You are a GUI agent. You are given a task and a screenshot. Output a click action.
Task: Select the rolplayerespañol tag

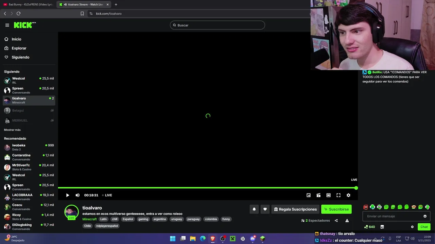[x=107, y=226]
